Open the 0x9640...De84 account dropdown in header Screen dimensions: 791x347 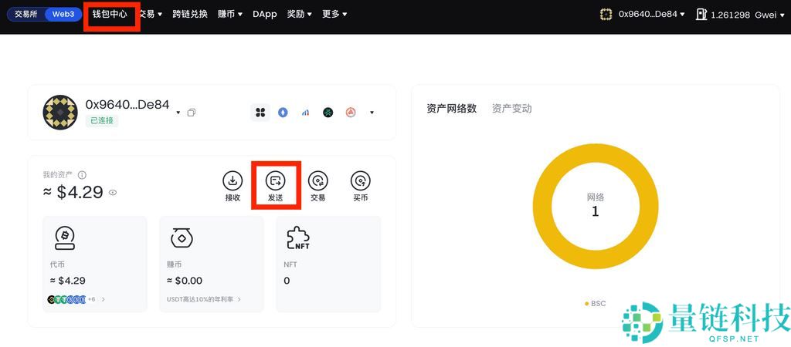(x=651, y=14)
